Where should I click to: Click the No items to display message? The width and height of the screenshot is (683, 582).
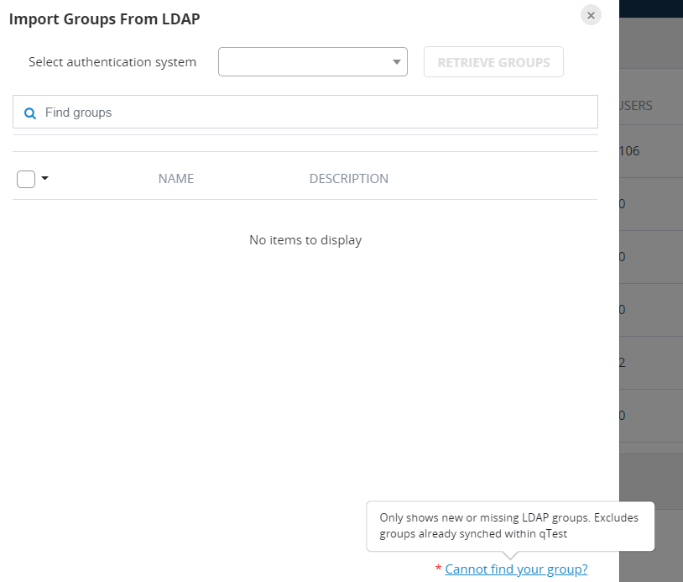pyautogui.click(x=305, y=239)
